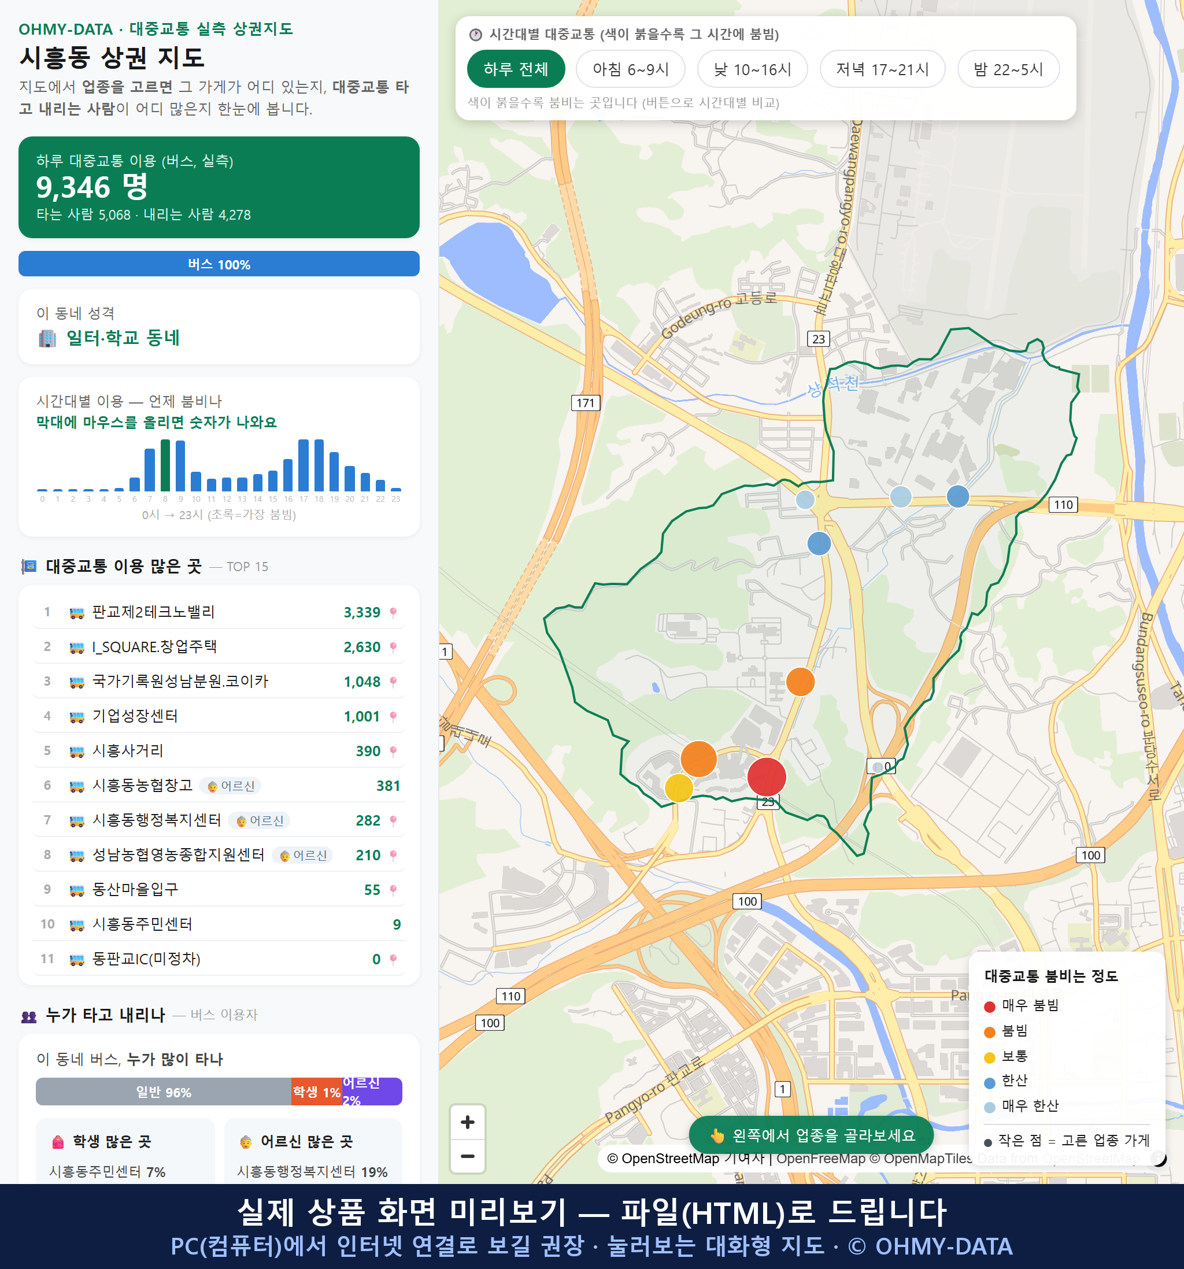Click the bus icon beside 시흥사거리
The image size is (1184, 1269).
tap(76, 752)
